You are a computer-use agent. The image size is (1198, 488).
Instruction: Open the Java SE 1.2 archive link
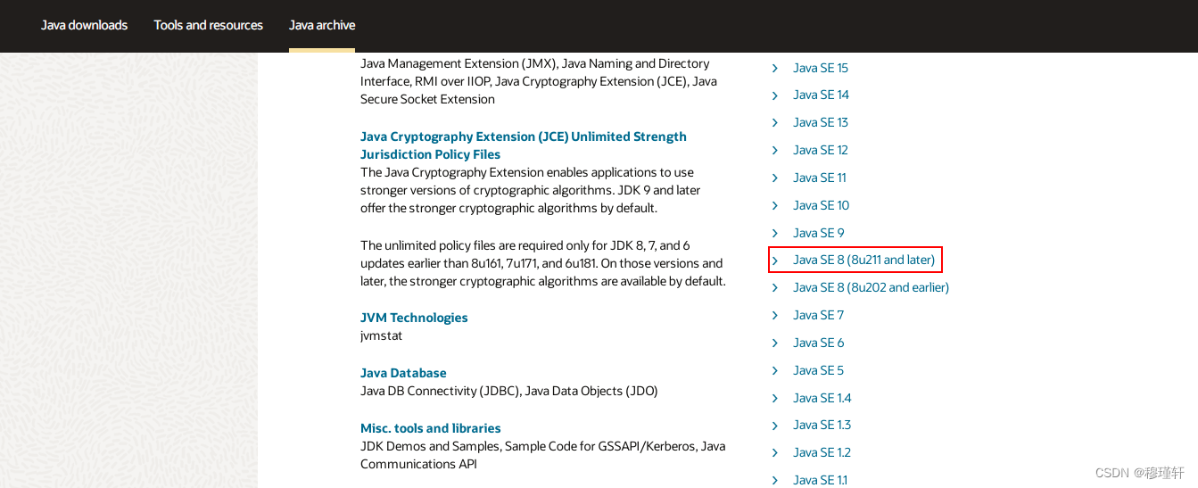822,452
